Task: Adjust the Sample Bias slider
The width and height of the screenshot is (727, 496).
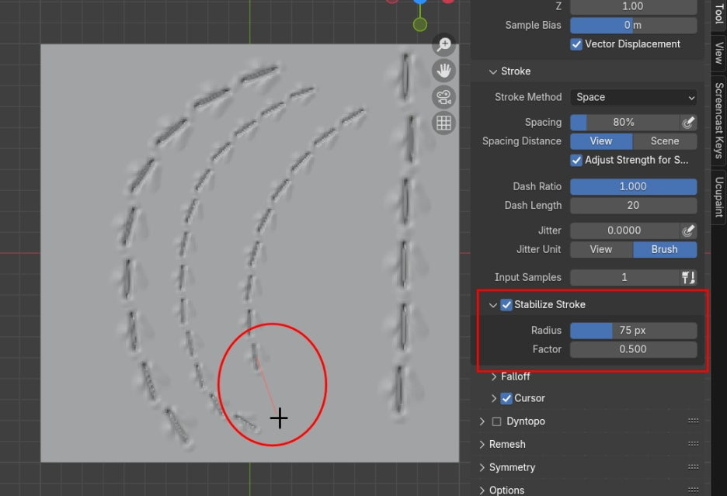Action: (x=633, y=25)
